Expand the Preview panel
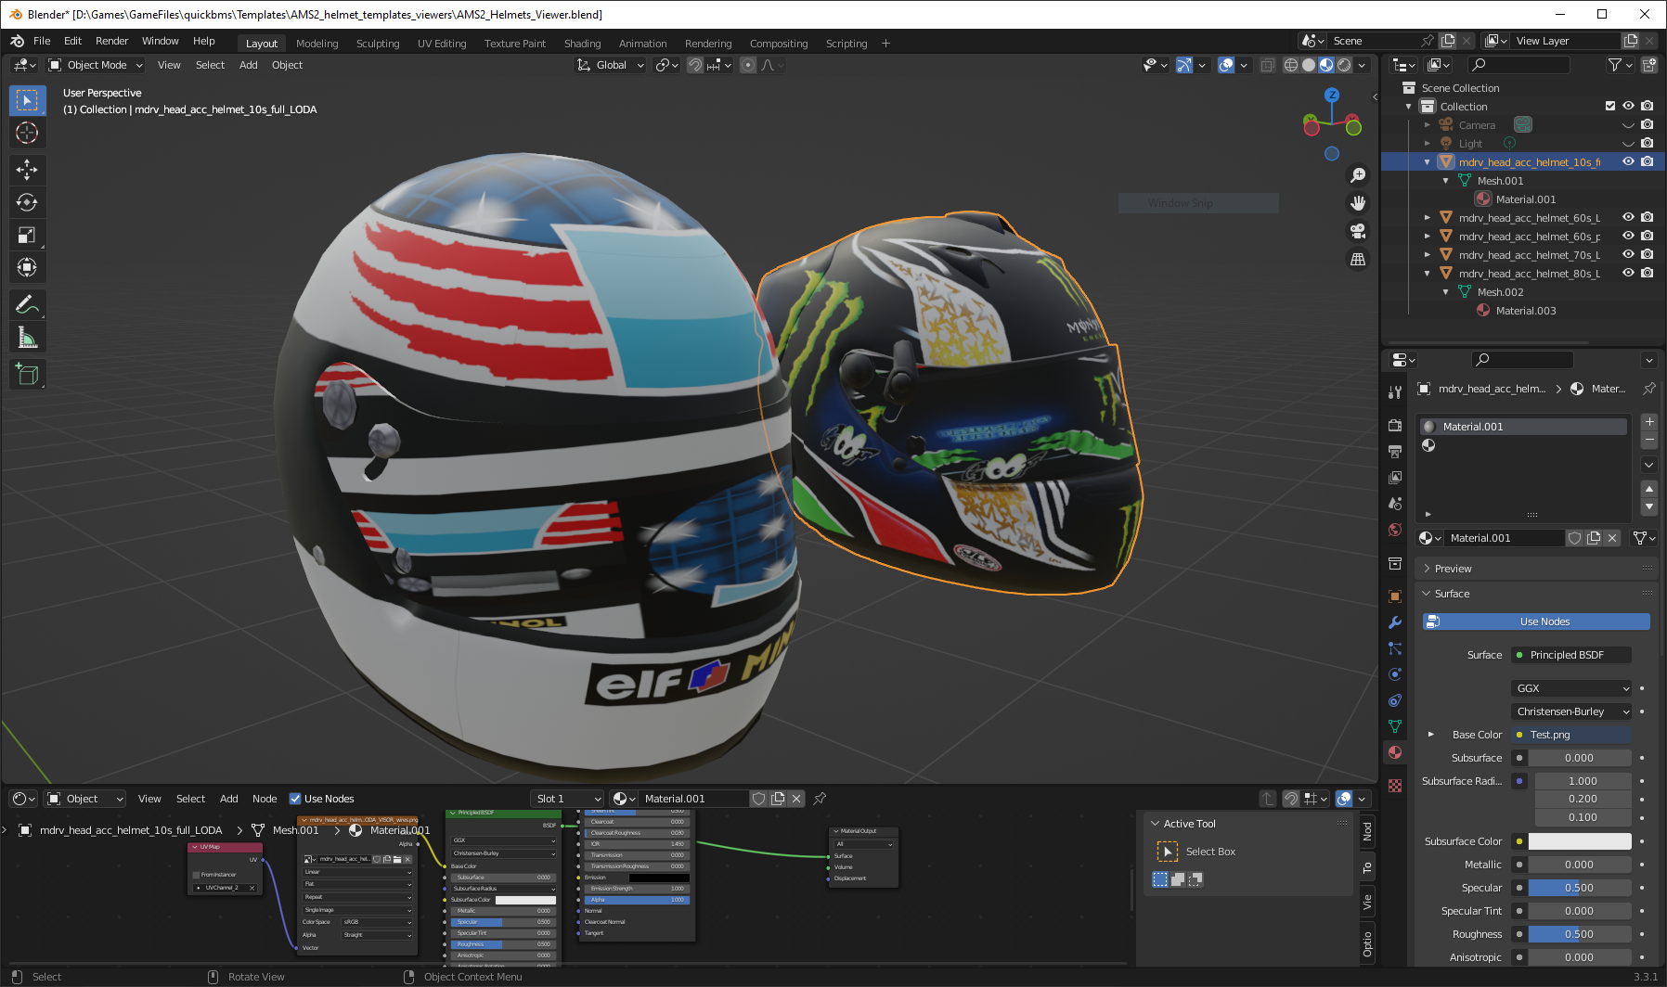Viewport: 1667px width, 987px height. (x=1453, y=569)
